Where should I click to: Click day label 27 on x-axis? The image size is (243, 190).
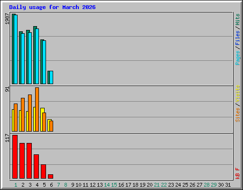[199, 185]
